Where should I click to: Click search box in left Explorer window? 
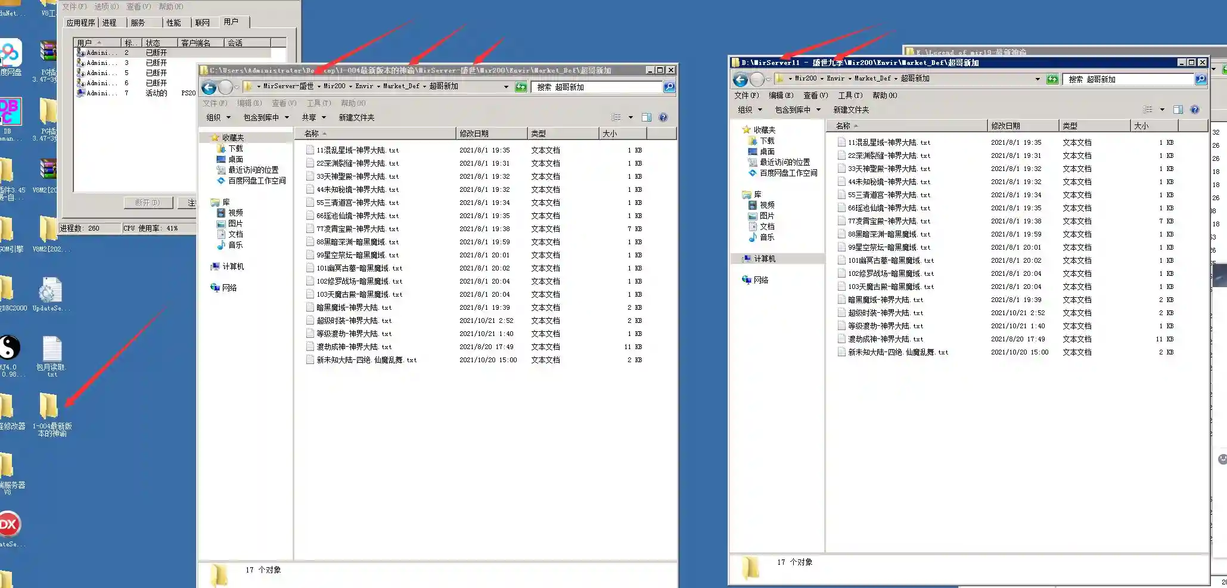[x=598, y=87]
